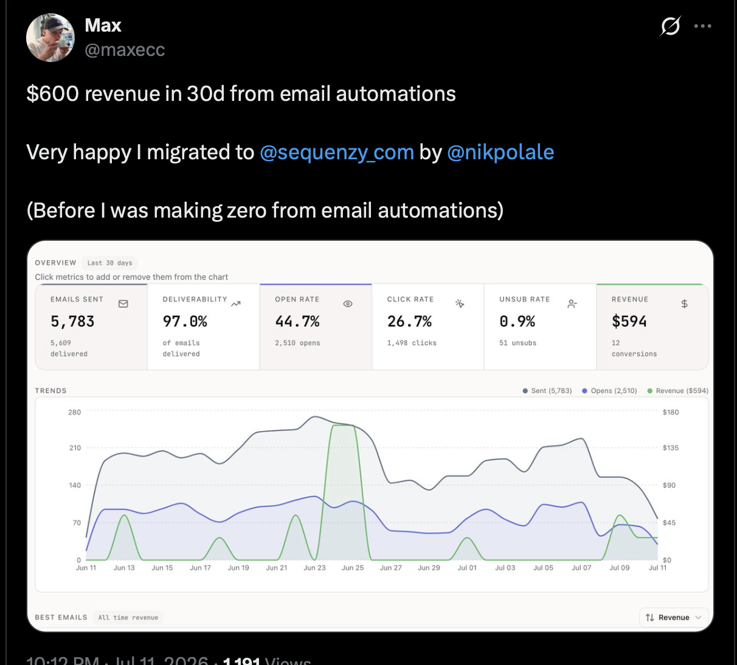This screenshot has height=665, width=737.
Task: Click the trending arrow icon in Deliverability
Action: pyautogui.click(x=236, y=303)
